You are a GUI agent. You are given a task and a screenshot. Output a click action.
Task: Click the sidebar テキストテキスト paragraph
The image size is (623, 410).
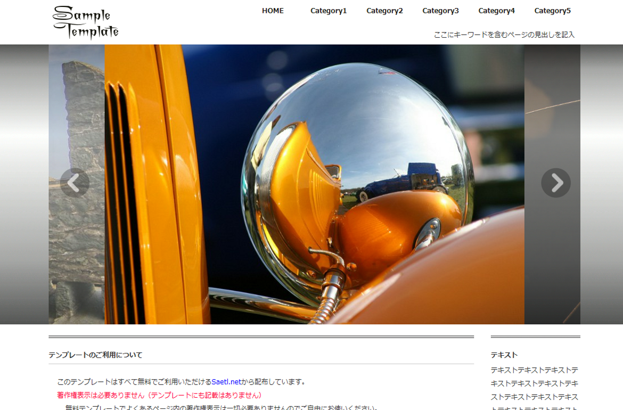[534, 383]
